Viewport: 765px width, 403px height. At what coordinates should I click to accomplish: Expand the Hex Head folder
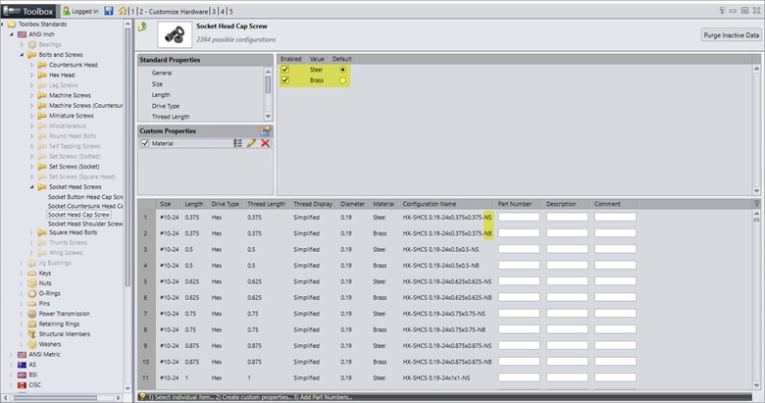pos(31,75)
